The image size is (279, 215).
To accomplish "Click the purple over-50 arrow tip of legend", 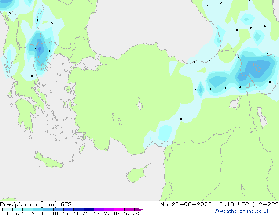I will coord(139,209).
